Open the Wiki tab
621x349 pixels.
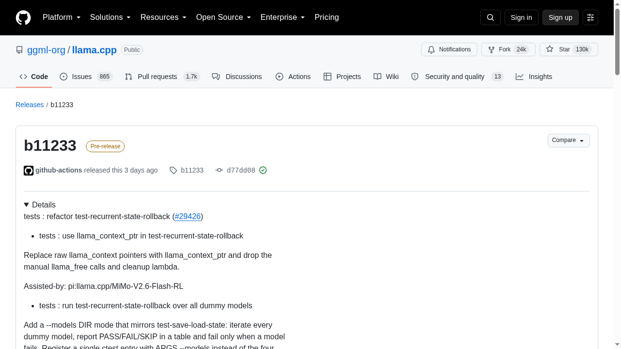pyautogui.click(x=386, y=77)
